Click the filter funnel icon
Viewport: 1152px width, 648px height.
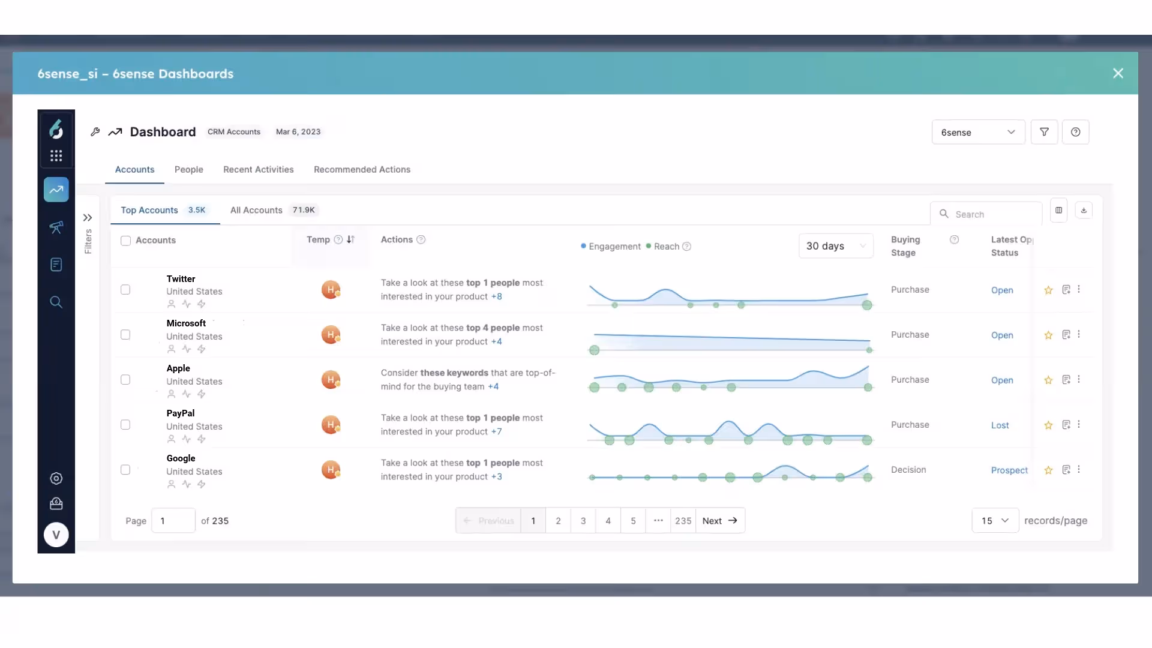1045,132
